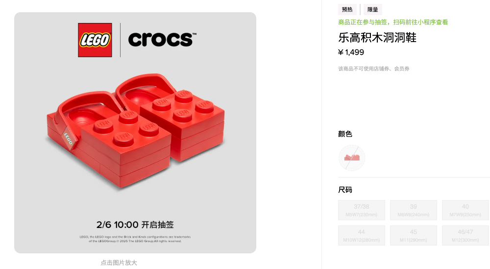The height and width of the screenshot is (269, 490).
Task: Pick size 40 M7W9 option
Action: click(465, 210)
